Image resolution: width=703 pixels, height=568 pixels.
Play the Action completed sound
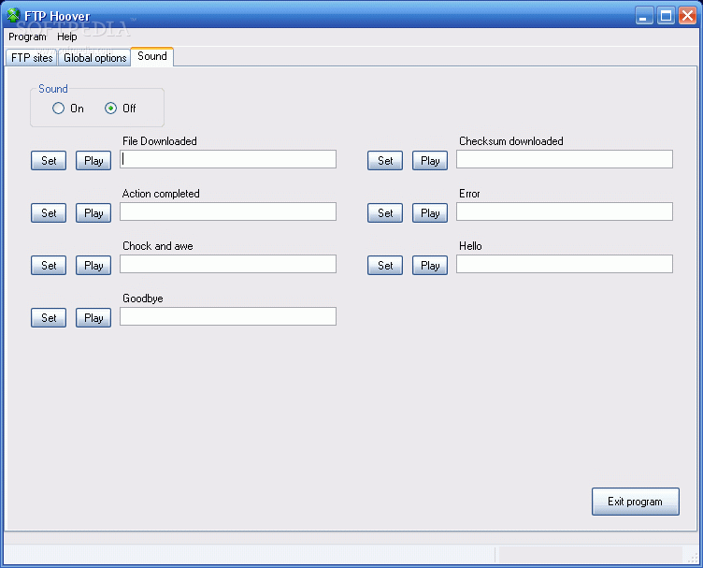tap(93, 213)
